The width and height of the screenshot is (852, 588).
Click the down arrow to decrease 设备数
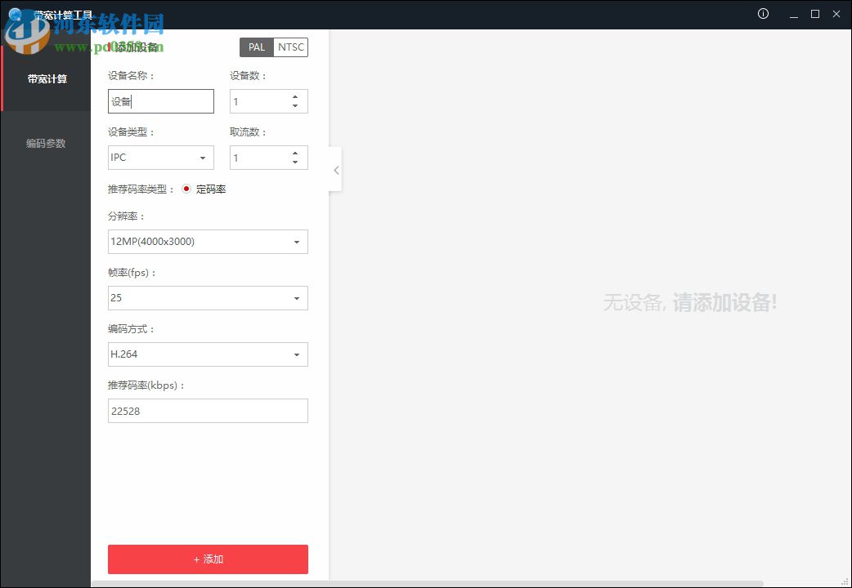[296, 105]
